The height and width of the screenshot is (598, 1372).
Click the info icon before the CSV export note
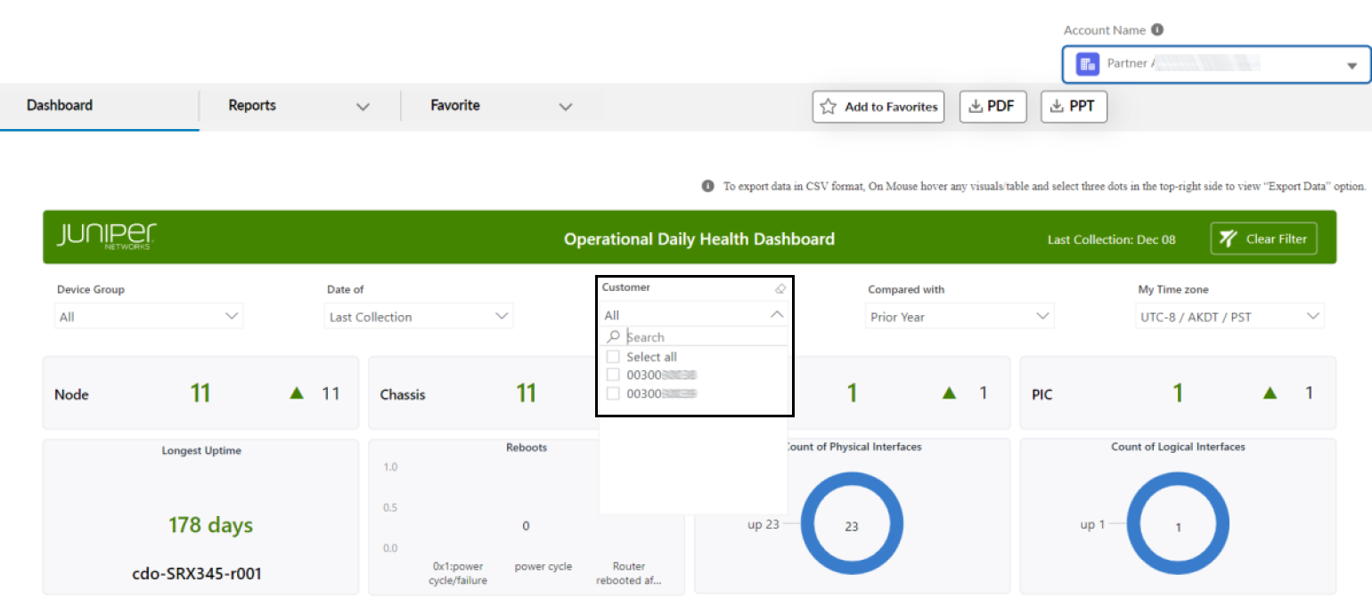[706, 186]
